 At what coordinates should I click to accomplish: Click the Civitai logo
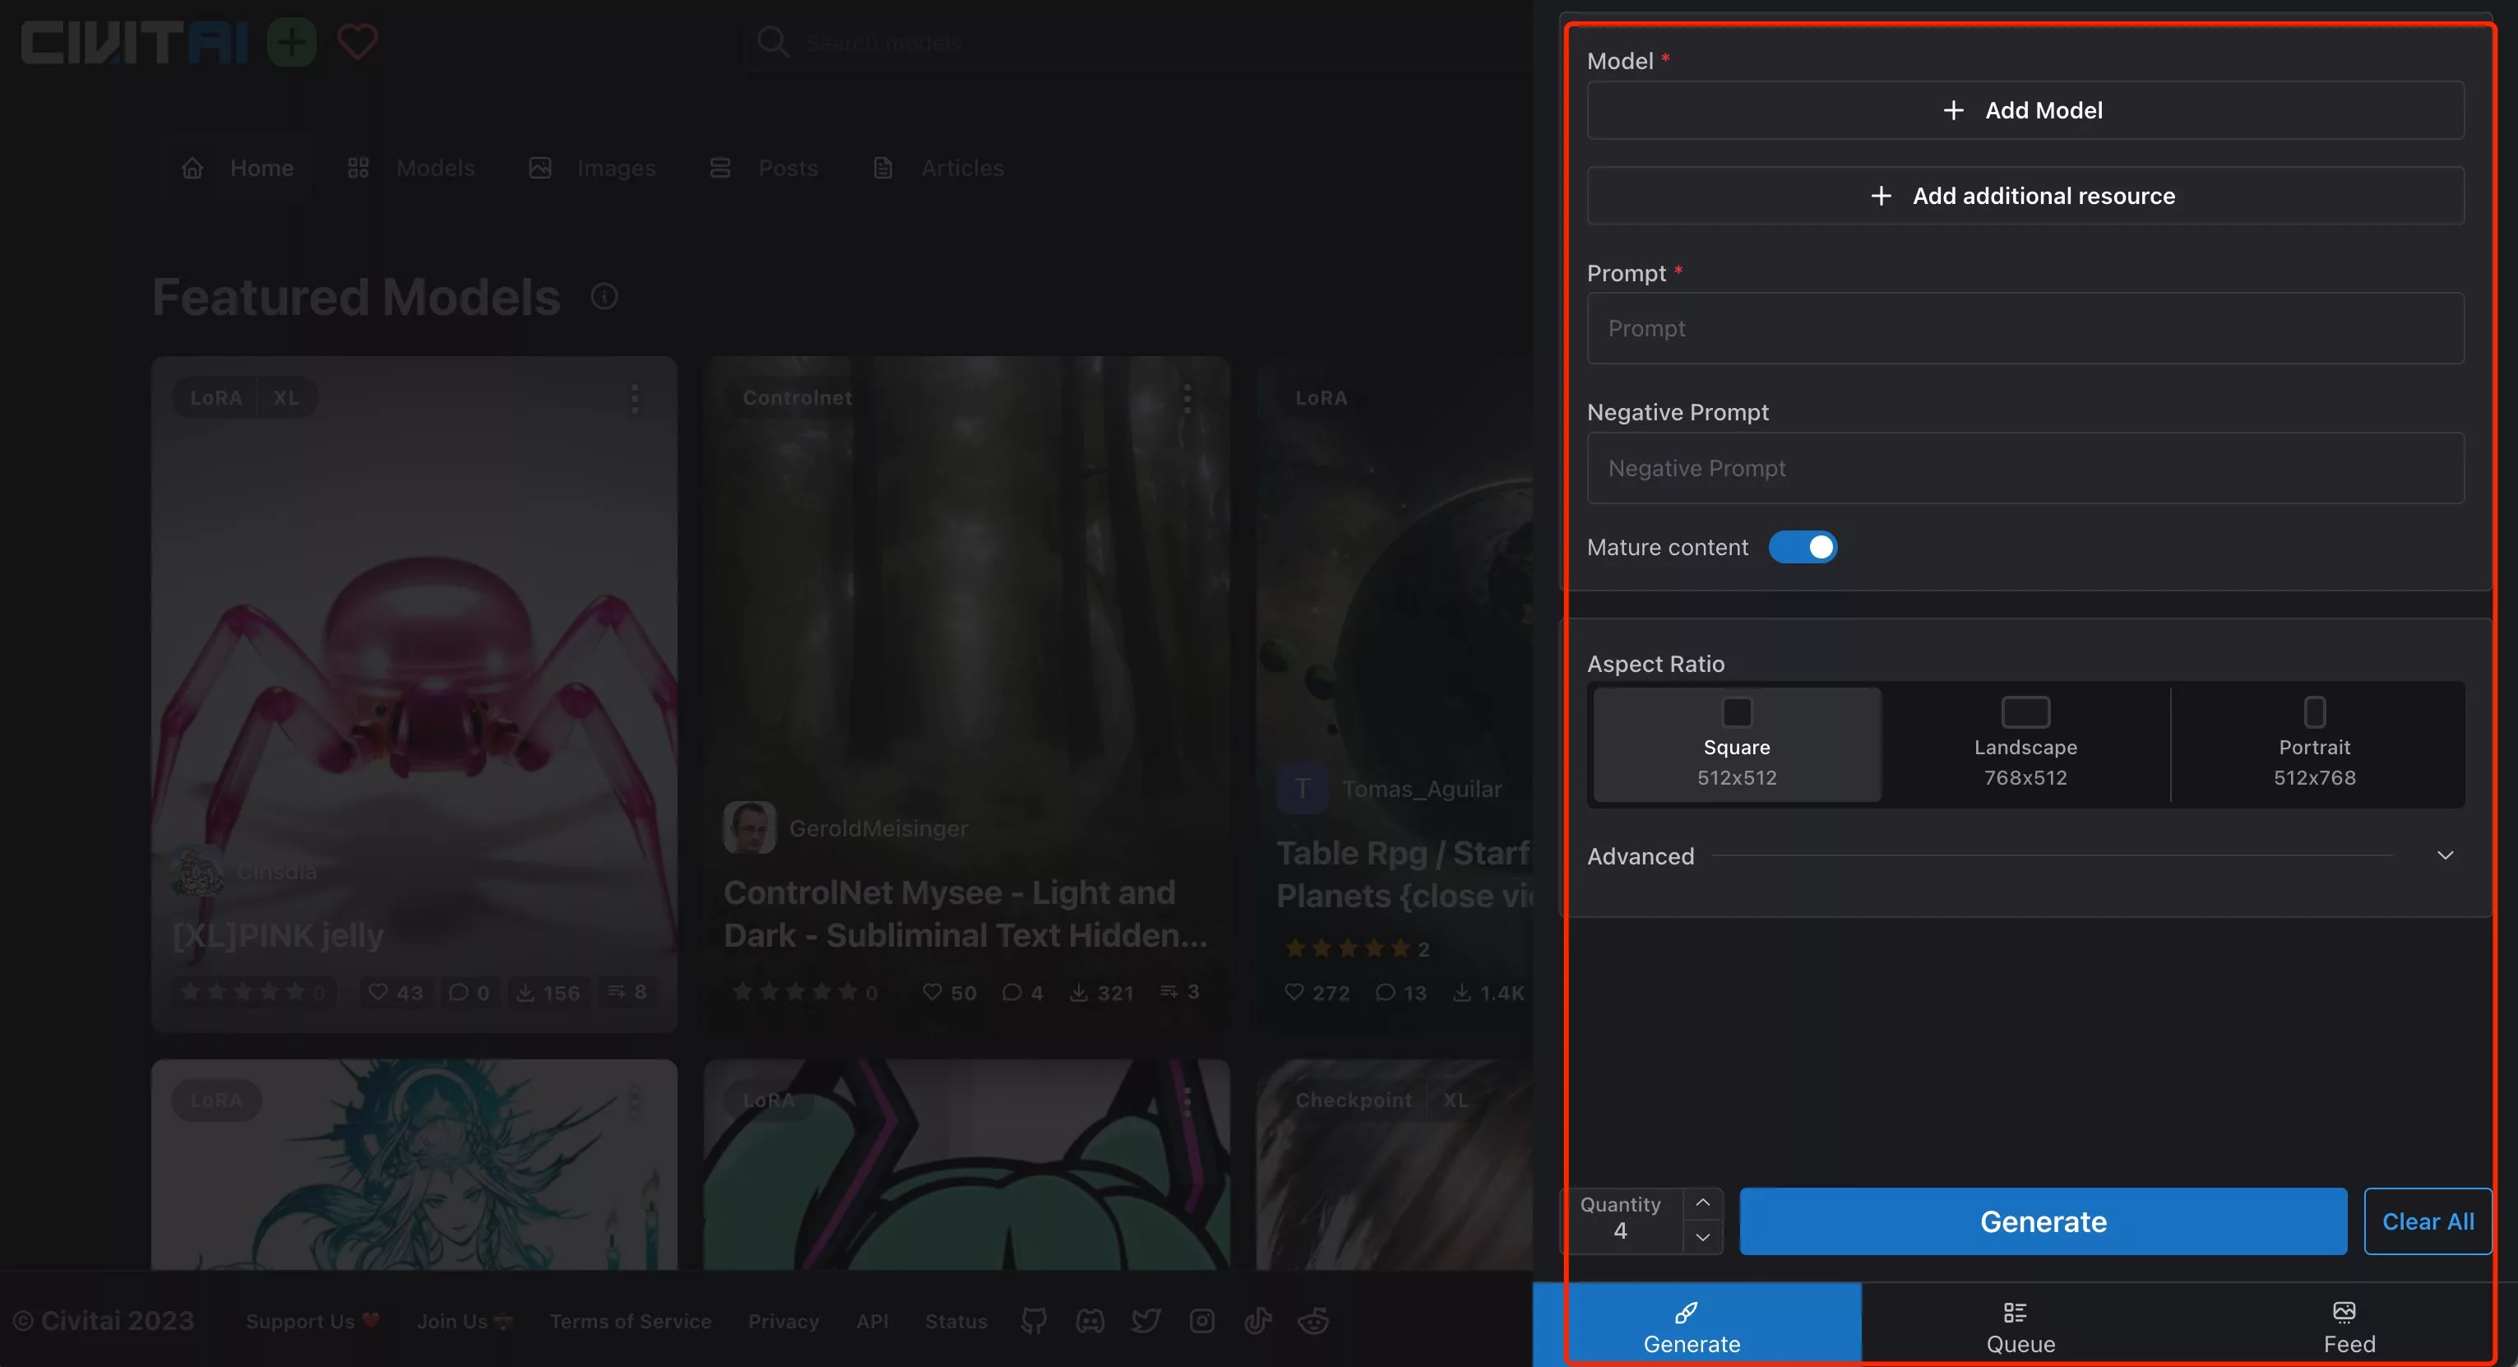pos(135,43)
